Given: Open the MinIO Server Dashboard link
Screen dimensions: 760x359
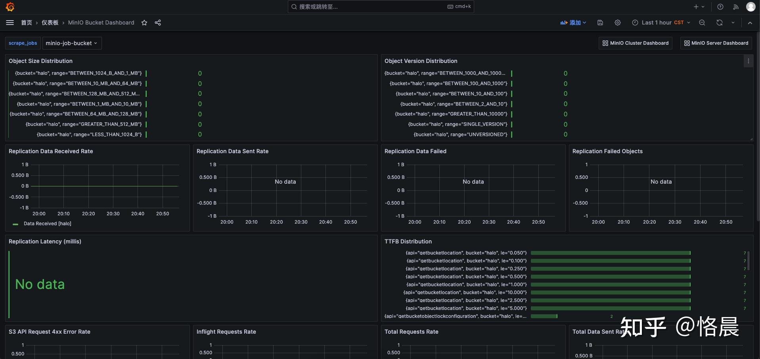Looking at the screenshot, I should [x=715, y=43].
